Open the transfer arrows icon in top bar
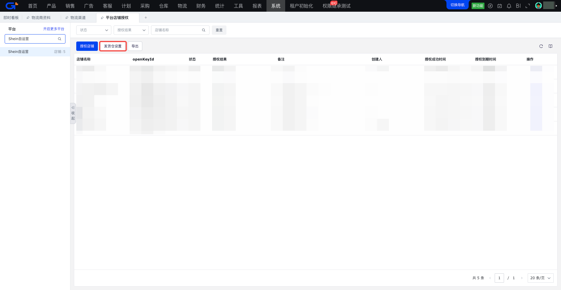561x290 pixels. coord(490,6)
